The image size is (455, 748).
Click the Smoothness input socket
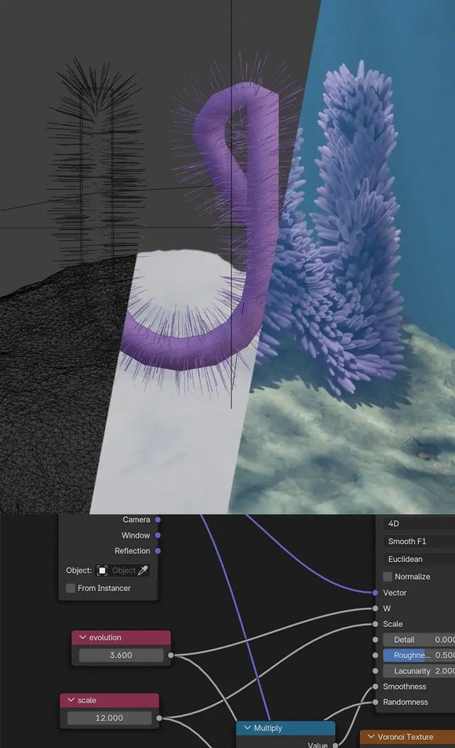[x=375, y=687]
